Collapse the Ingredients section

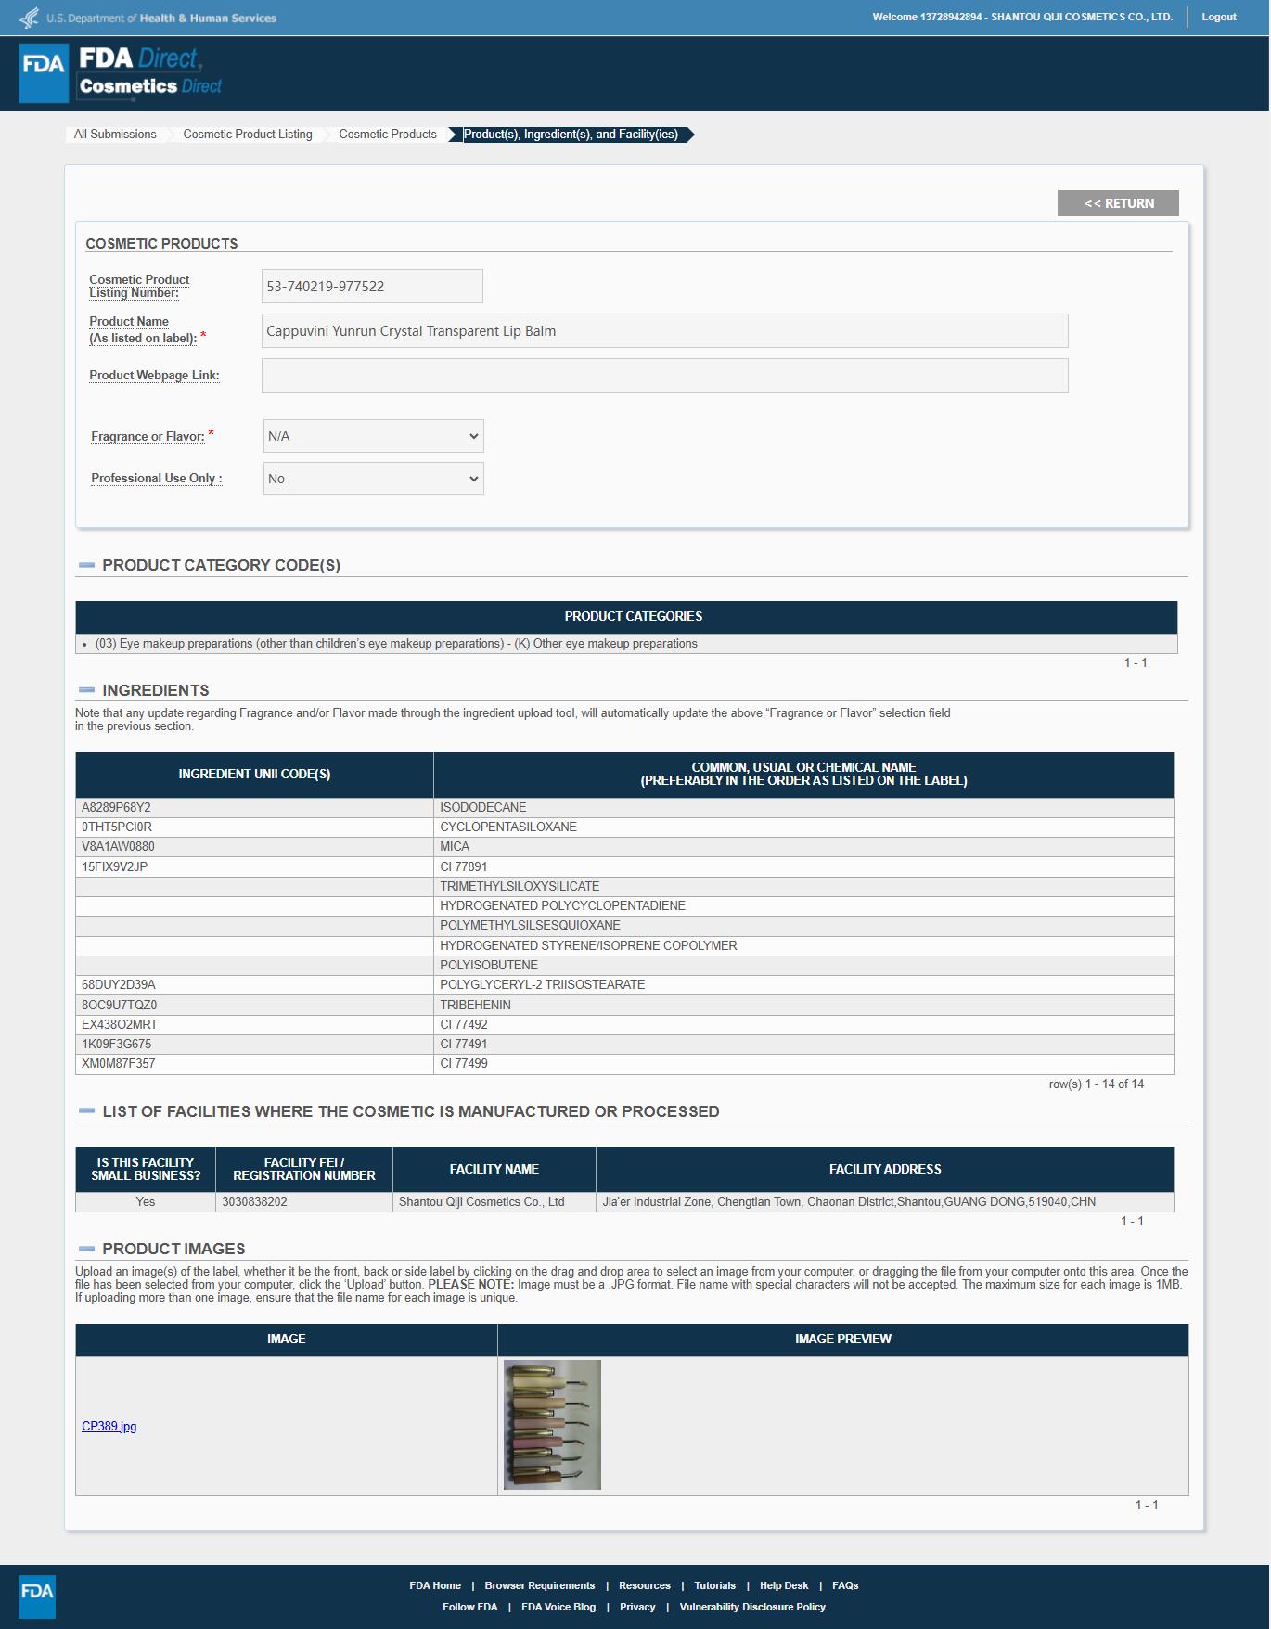tap(87, 690)
